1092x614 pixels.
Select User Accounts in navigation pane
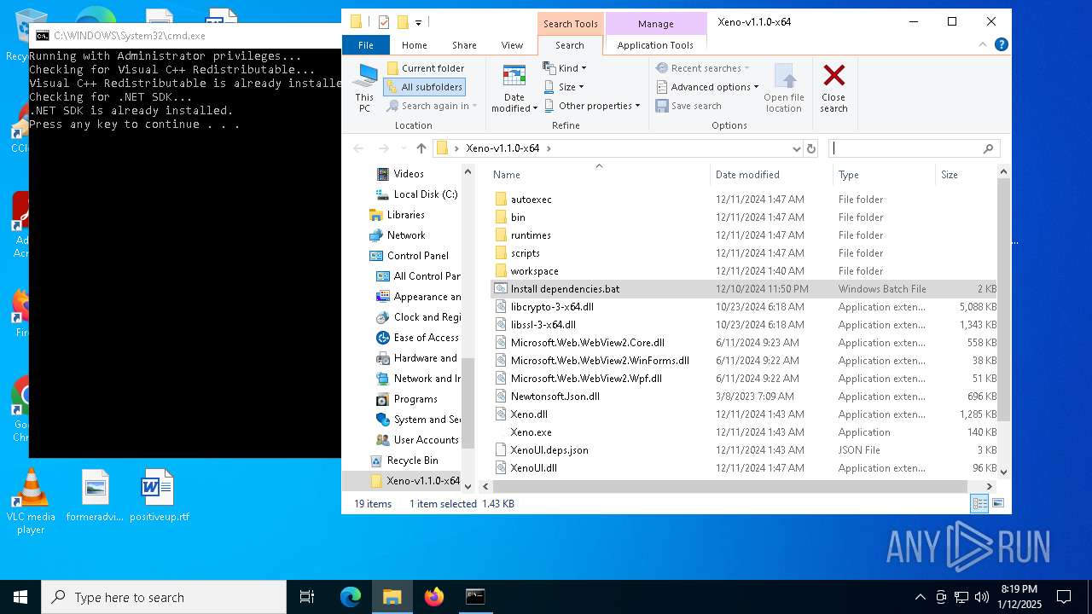pyautogui.click(x=426, y=440)
